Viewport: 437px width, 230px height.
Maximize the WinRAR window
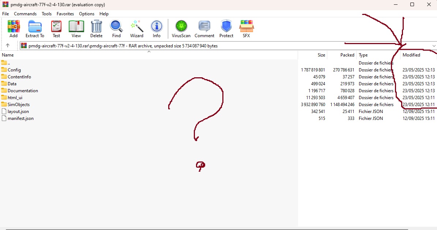[x=412, y=4]
